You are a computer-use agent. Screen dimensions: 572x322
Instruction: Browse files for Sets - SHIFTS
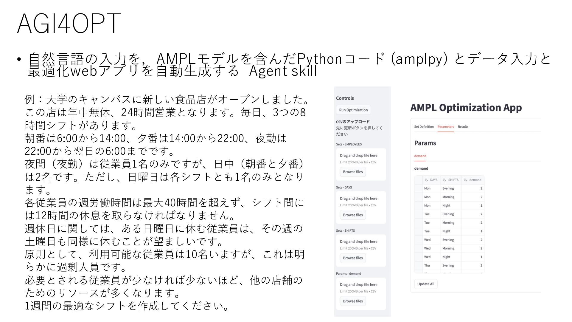353,258
